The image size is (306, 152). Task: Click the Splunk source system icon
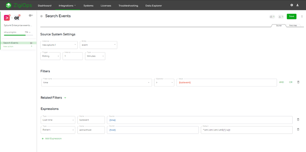(7, 18)
